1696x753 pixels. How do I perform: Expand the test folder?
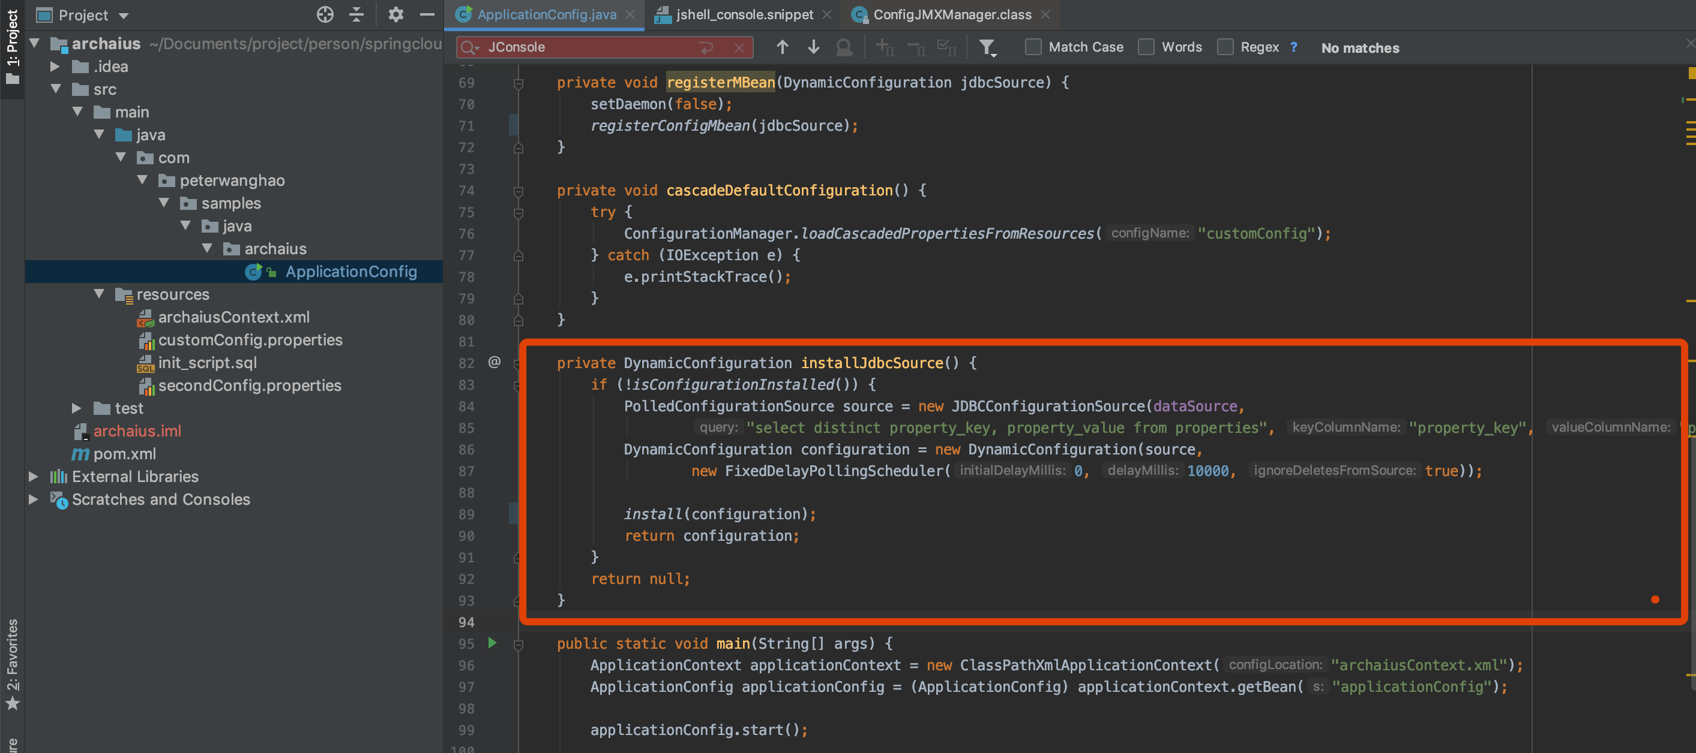click(x=77, y=408)
